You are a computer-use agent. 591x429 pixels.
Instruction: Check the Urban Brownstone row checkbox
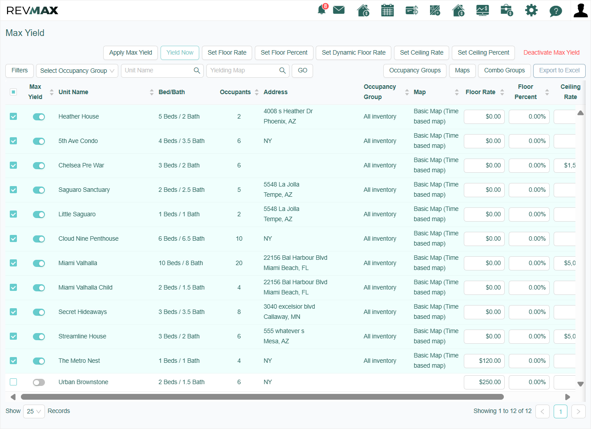click(x=13, y=382)
